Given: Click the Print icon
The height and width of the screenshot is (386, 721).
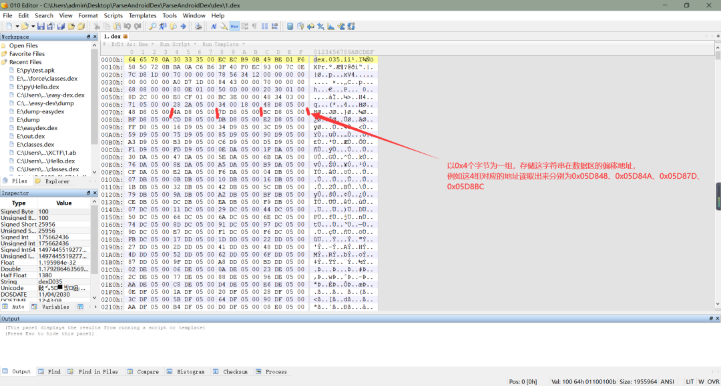Looking at the screenshot, I should click(x=198, y=26).
